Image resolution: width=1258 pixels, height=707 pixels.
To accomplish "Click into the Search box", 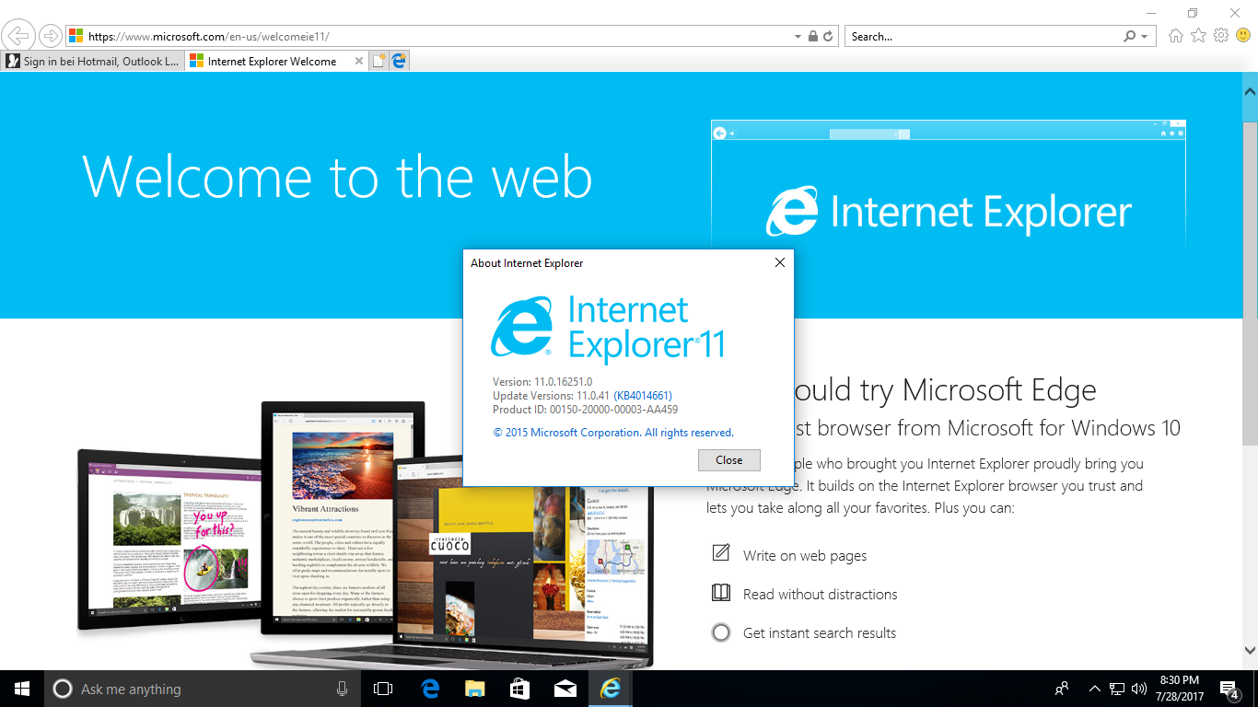I will pos(982,37).
